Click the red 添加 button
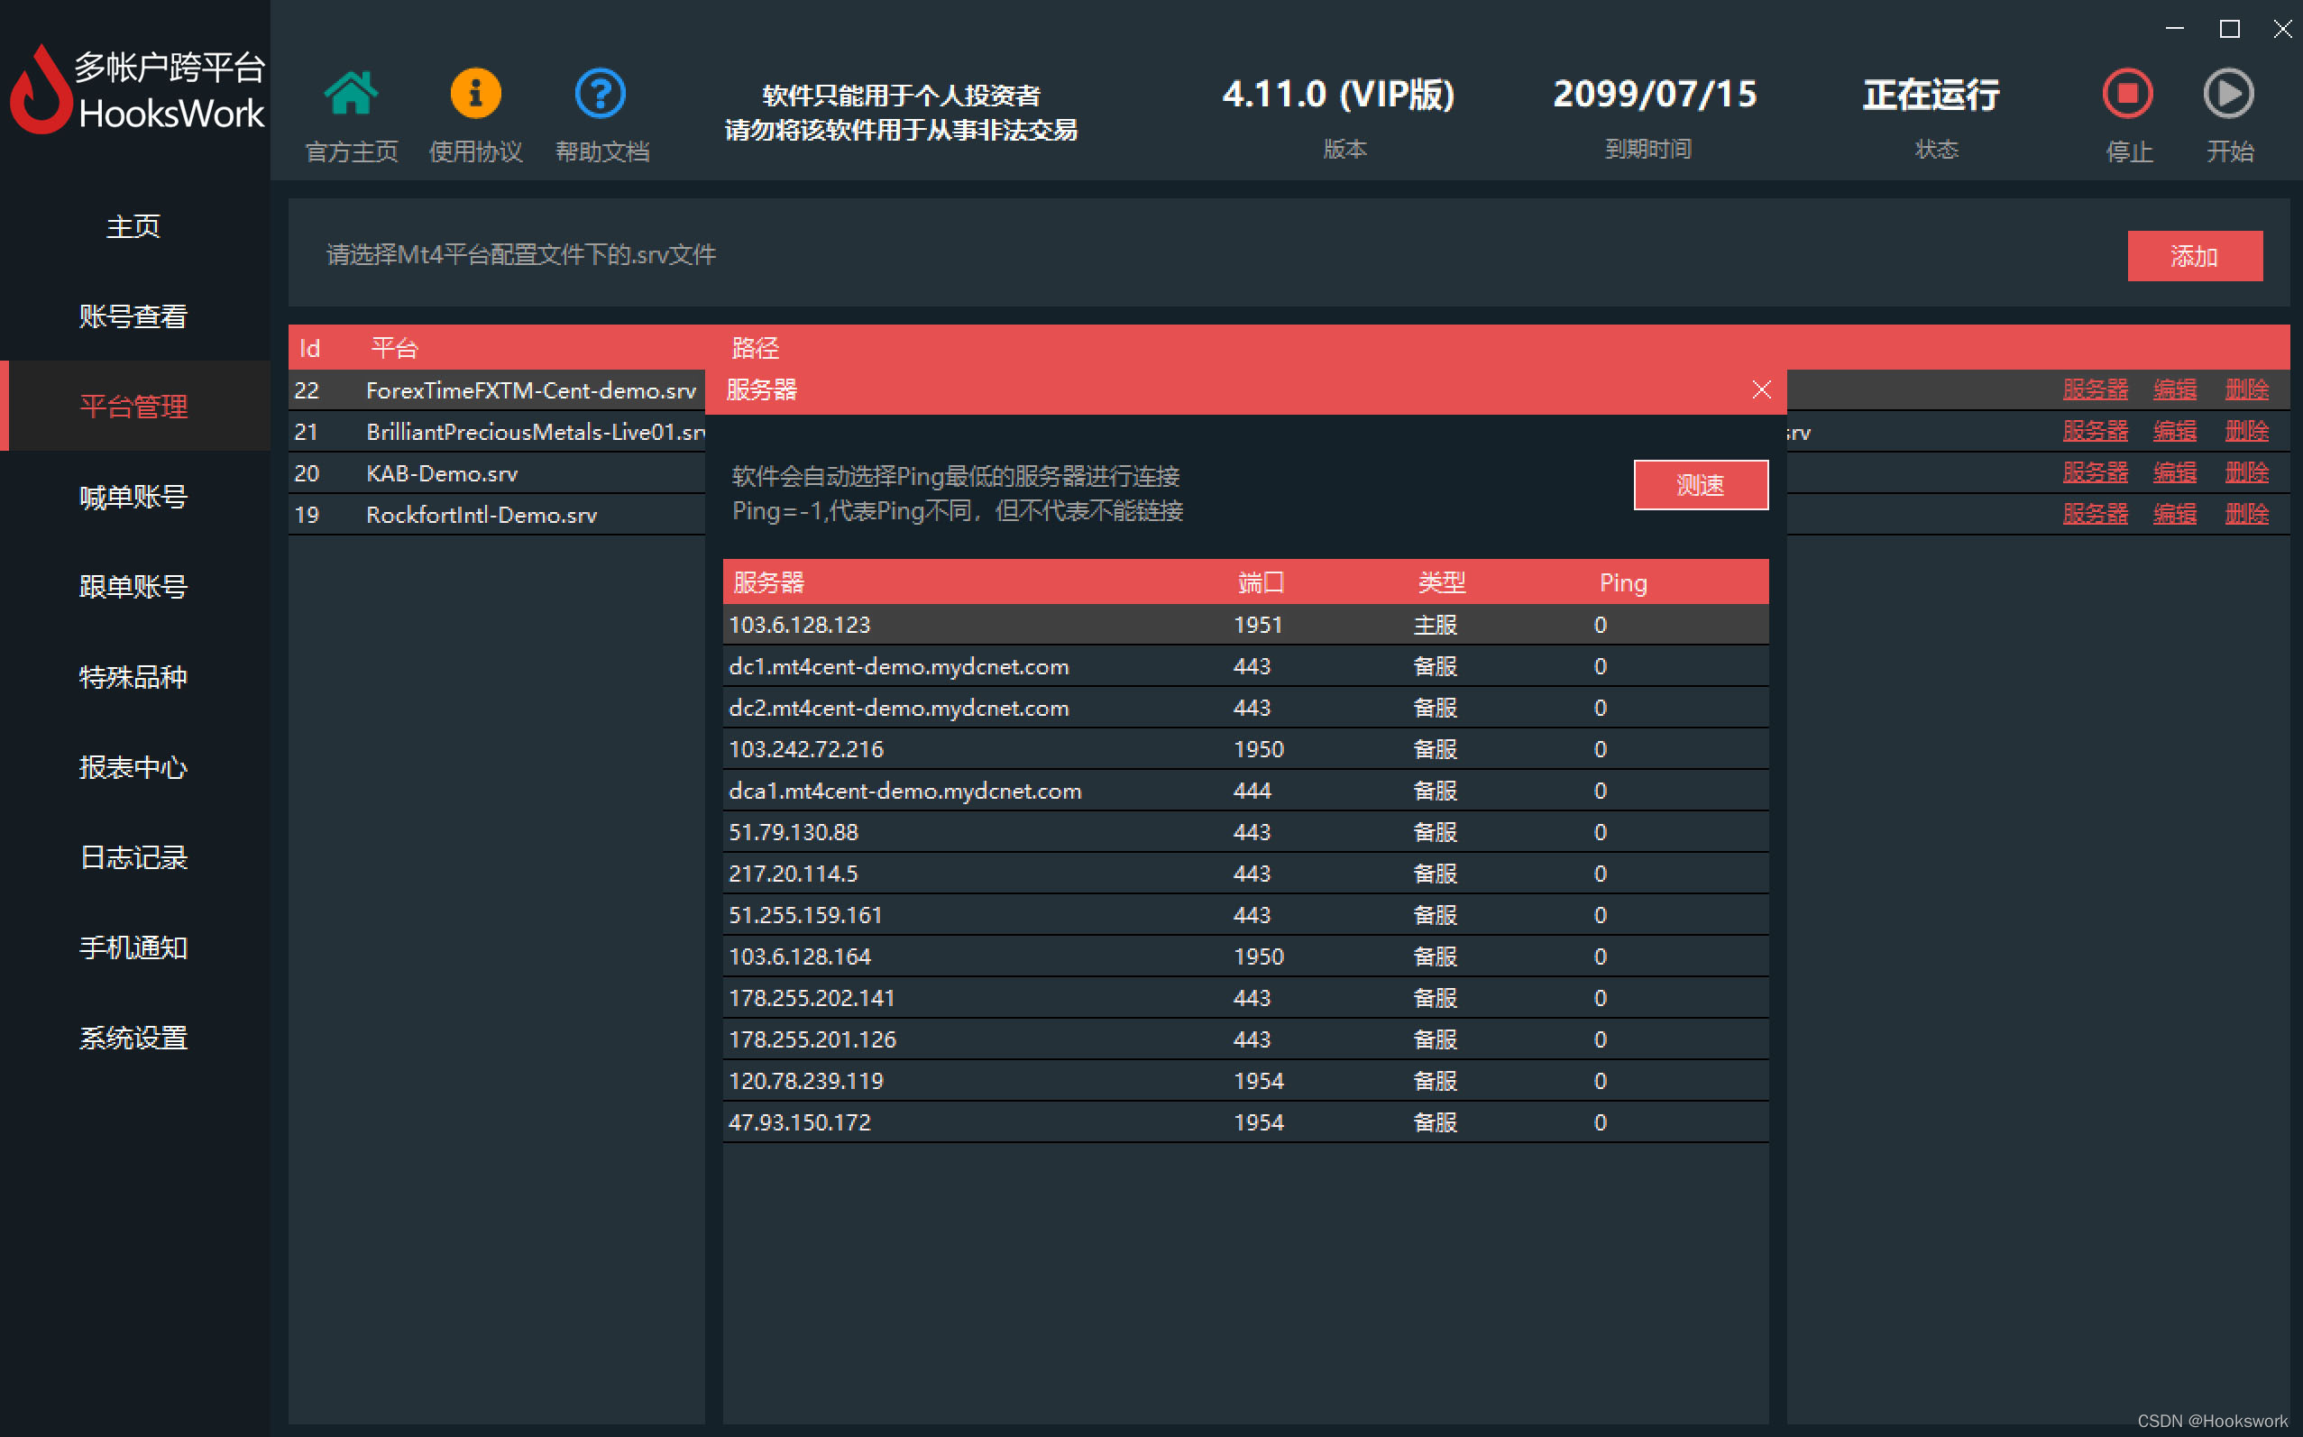The image size is (2303, 1437). [2194, 256]
